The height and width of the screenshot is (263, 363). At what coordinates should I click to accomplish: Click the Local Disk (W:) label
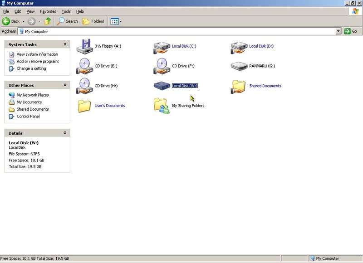pyautogui.click(x=185, y=86)
